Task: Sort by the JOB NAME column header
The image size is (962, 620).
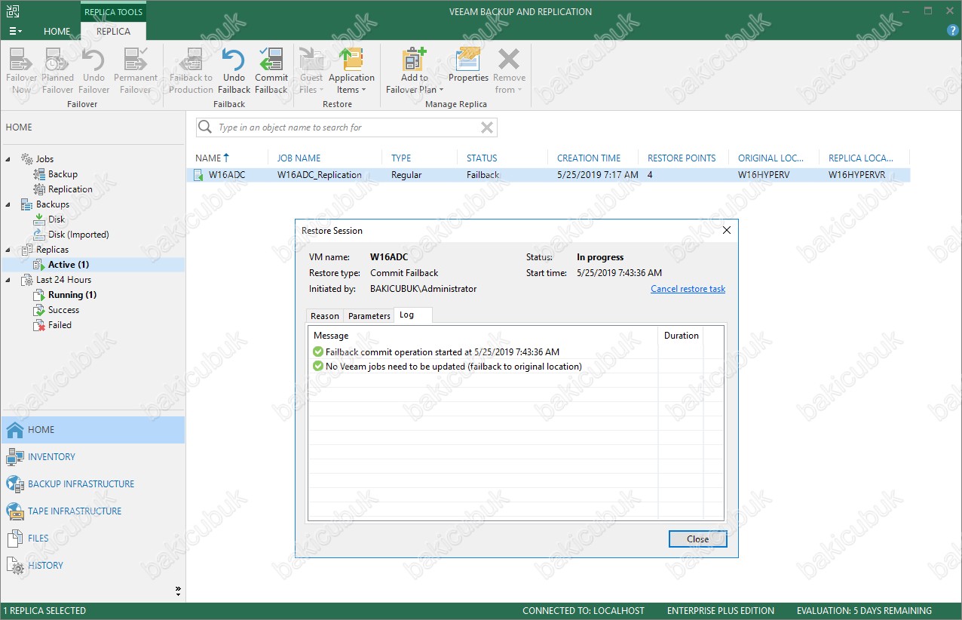Action: coord(299,158)
